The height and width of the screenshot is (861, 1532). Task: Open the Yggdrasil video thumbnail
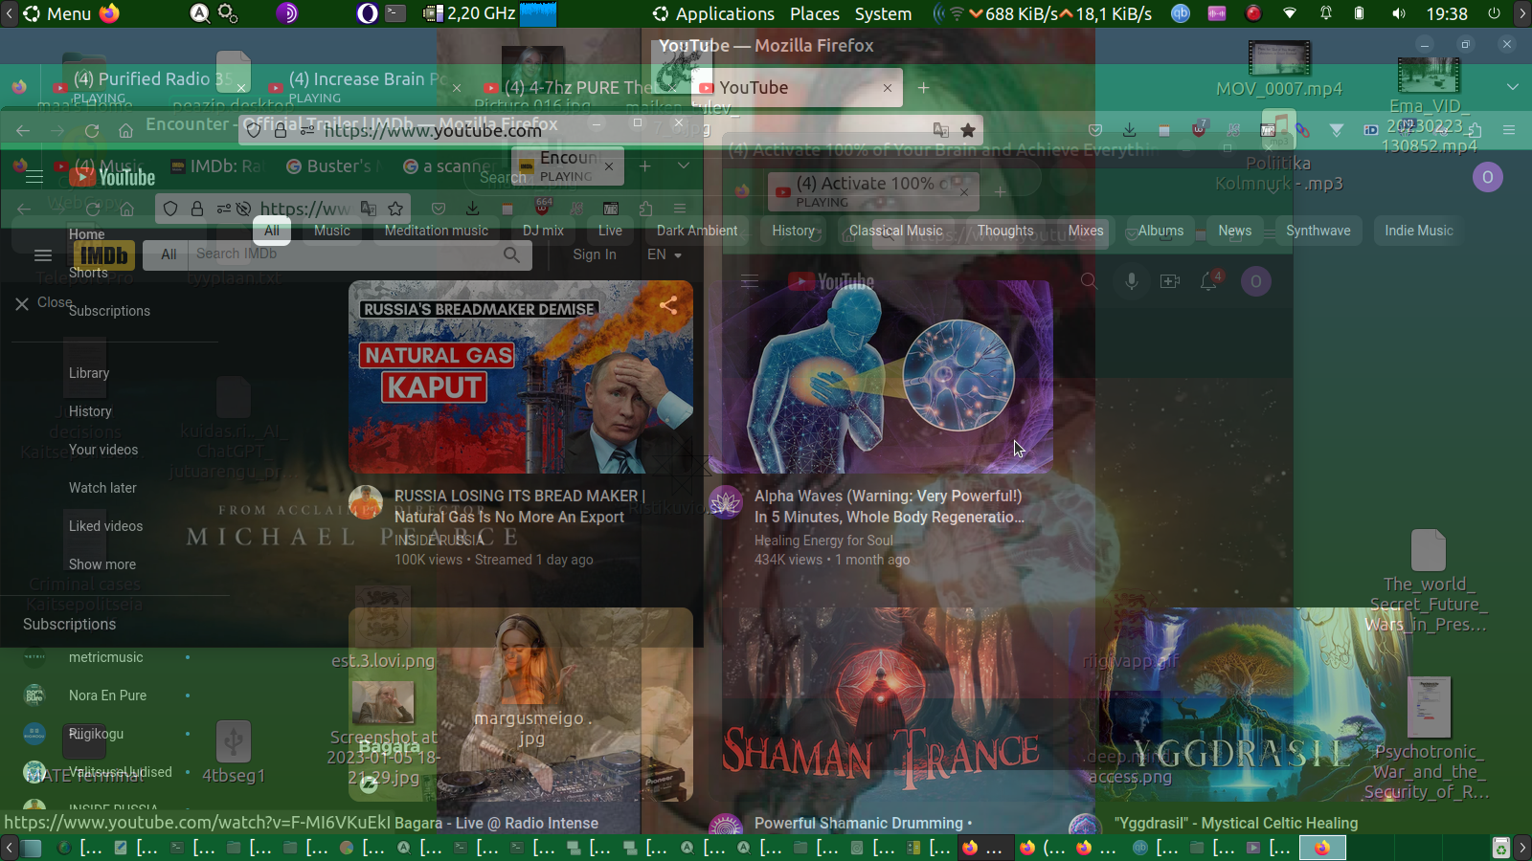coord(1241,704)
